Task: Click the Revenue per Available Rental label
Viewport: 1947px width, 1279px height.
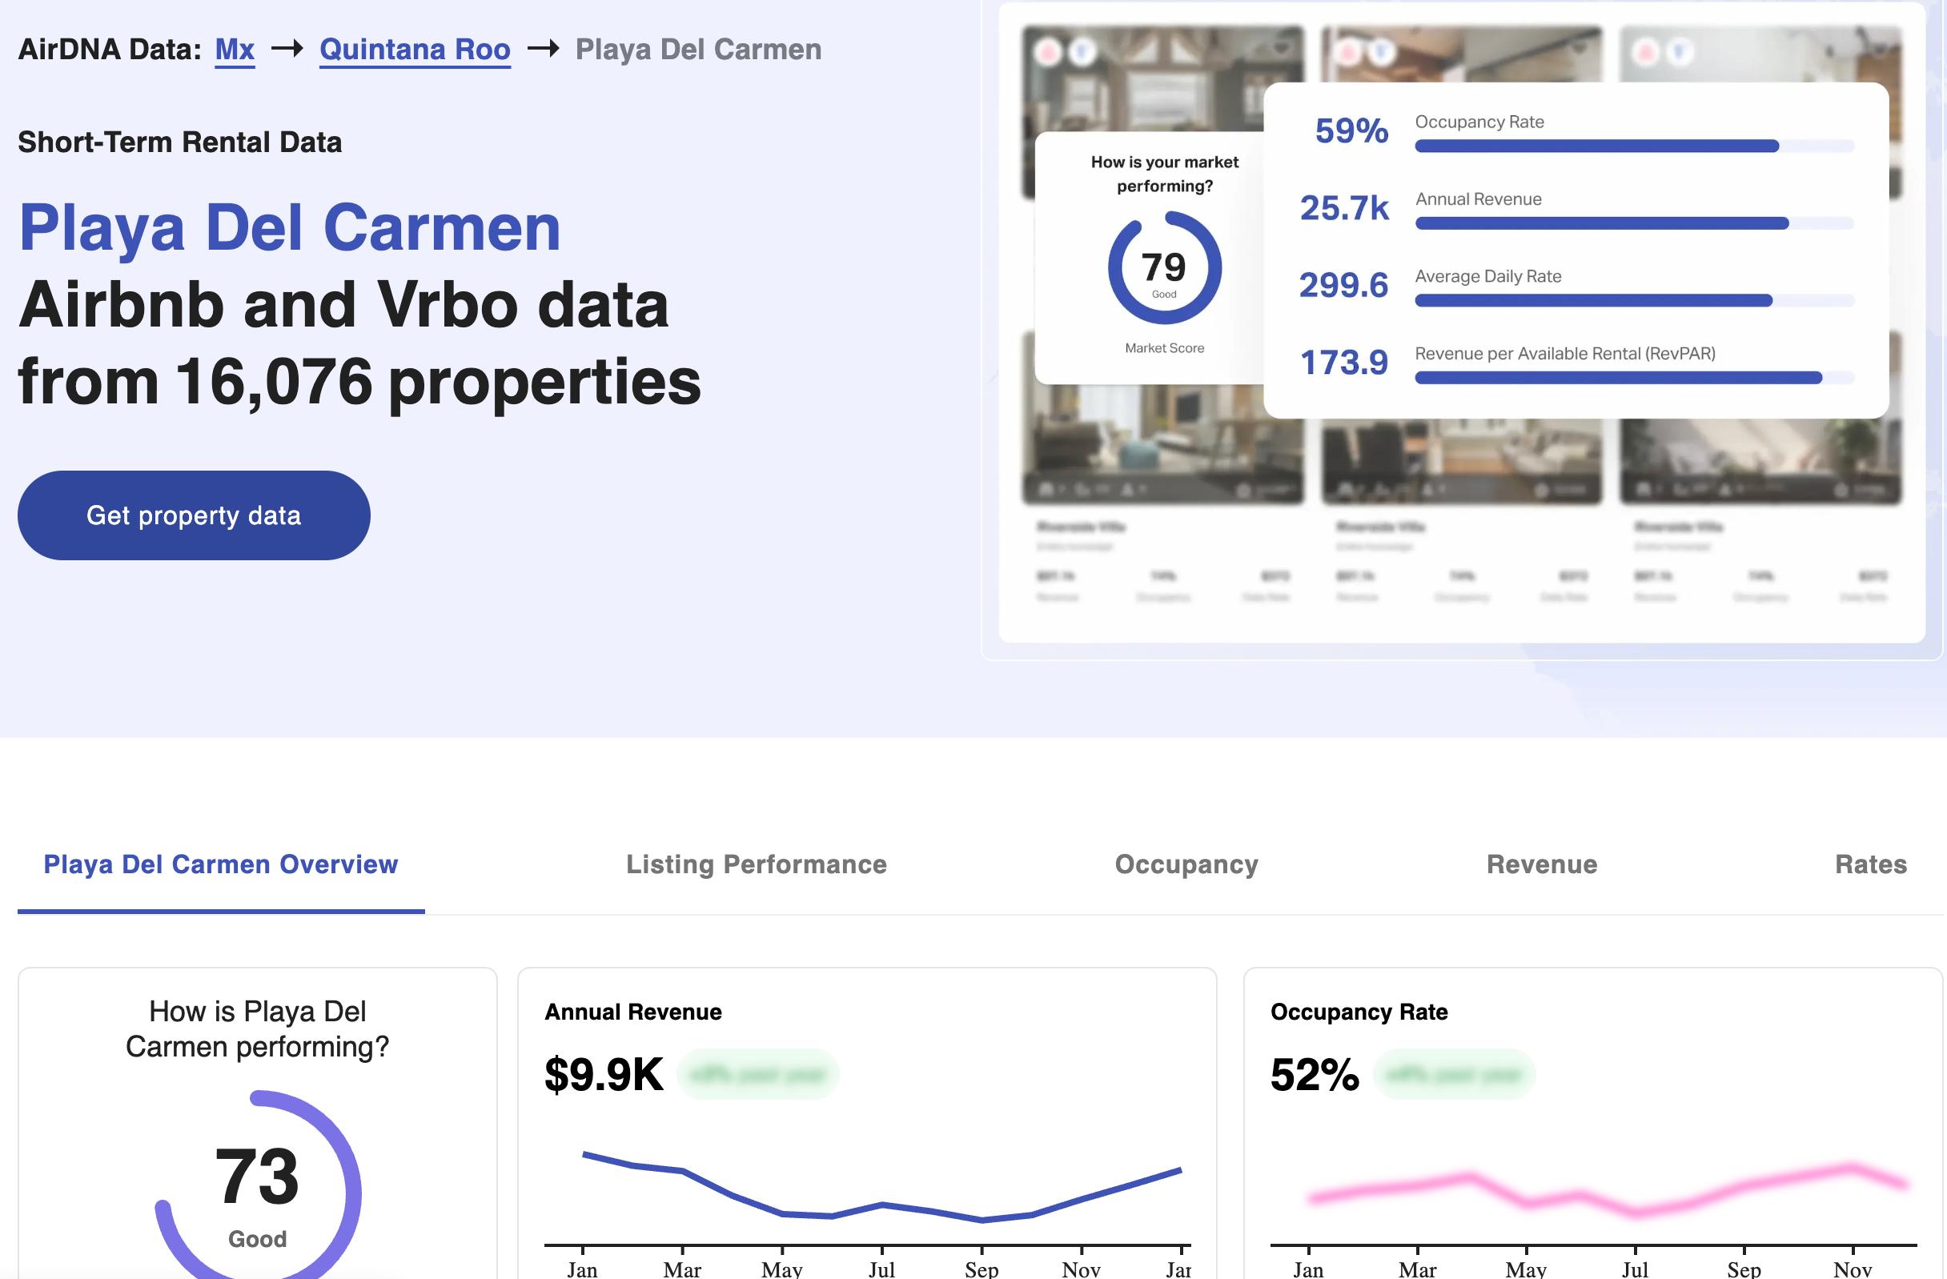Action: [x=1565, y=353]
